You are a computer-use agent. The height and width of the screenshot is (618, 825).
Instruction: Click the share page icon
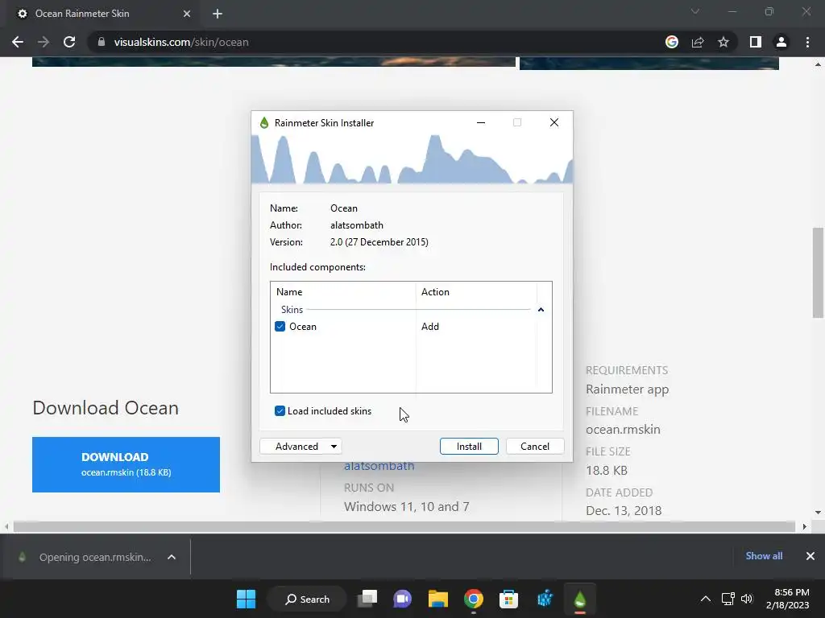698,42
